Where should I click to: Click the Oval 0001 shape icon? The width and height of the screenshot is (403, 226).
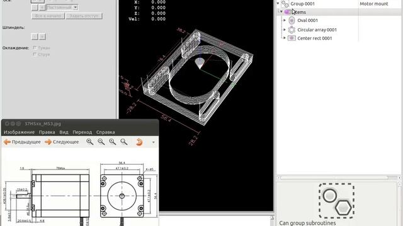(x=292, y=21)
